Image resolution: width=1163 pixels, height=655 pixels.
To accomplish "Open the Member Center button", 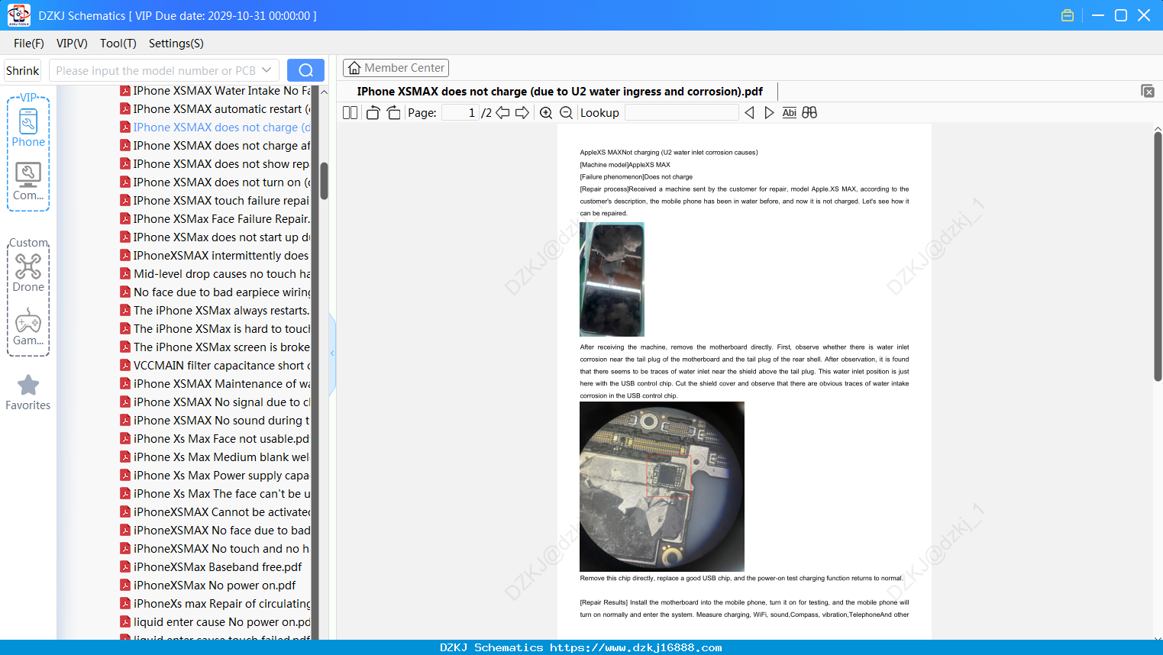I will pos(396,68).
